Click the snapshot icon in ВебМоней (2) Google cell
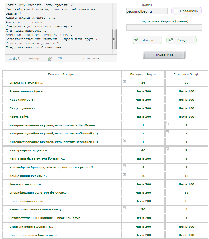 168,132
